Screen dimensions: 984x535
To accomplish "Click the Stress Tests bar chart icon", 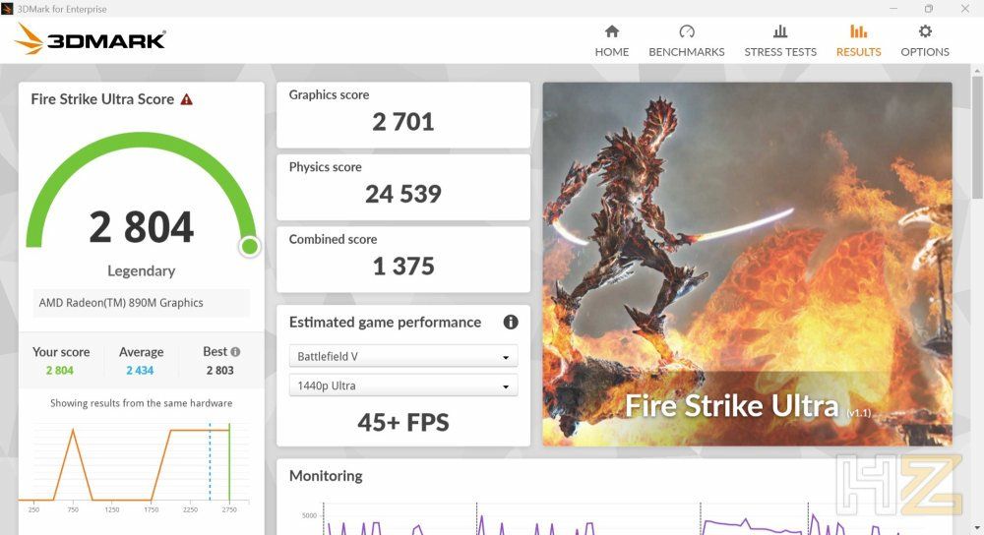I will (780, 31).
